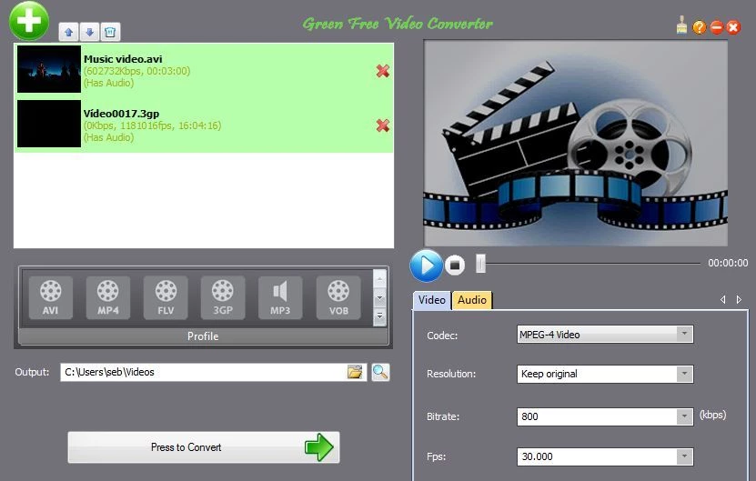Move selected file up with arrow icon
The height and width of the screenshot is (481, 756).
[69, 33]
